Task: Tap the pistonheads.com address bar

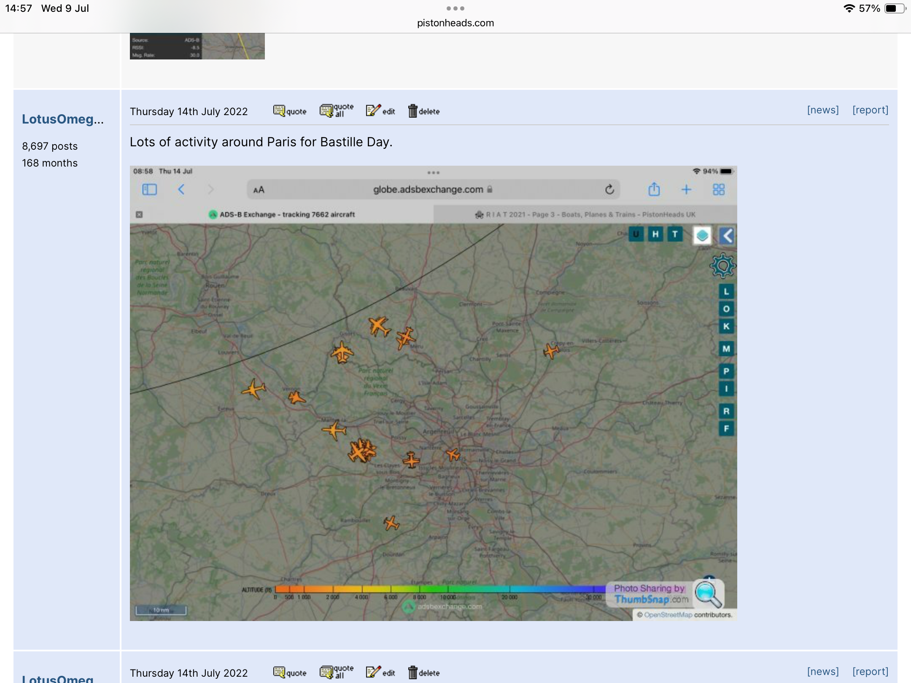Action: pos(455,23)
